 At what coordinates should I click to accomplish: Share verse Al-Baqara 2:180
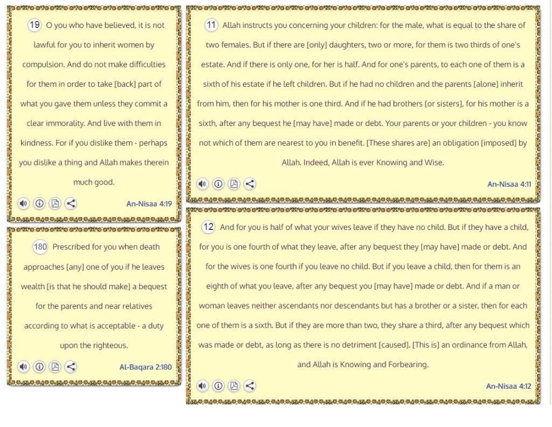pyautogui.click(x=71, y=367)
